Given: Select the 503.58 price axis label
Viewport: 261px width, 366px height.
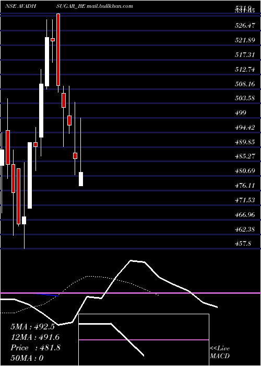Looking at the screenshot, I should click(245, 98).
